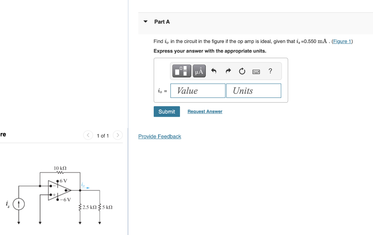The height and width of the screenshot is (235, 373).
Task: Click the '1 of 1' figure pager label
Action: pos(103,135)
